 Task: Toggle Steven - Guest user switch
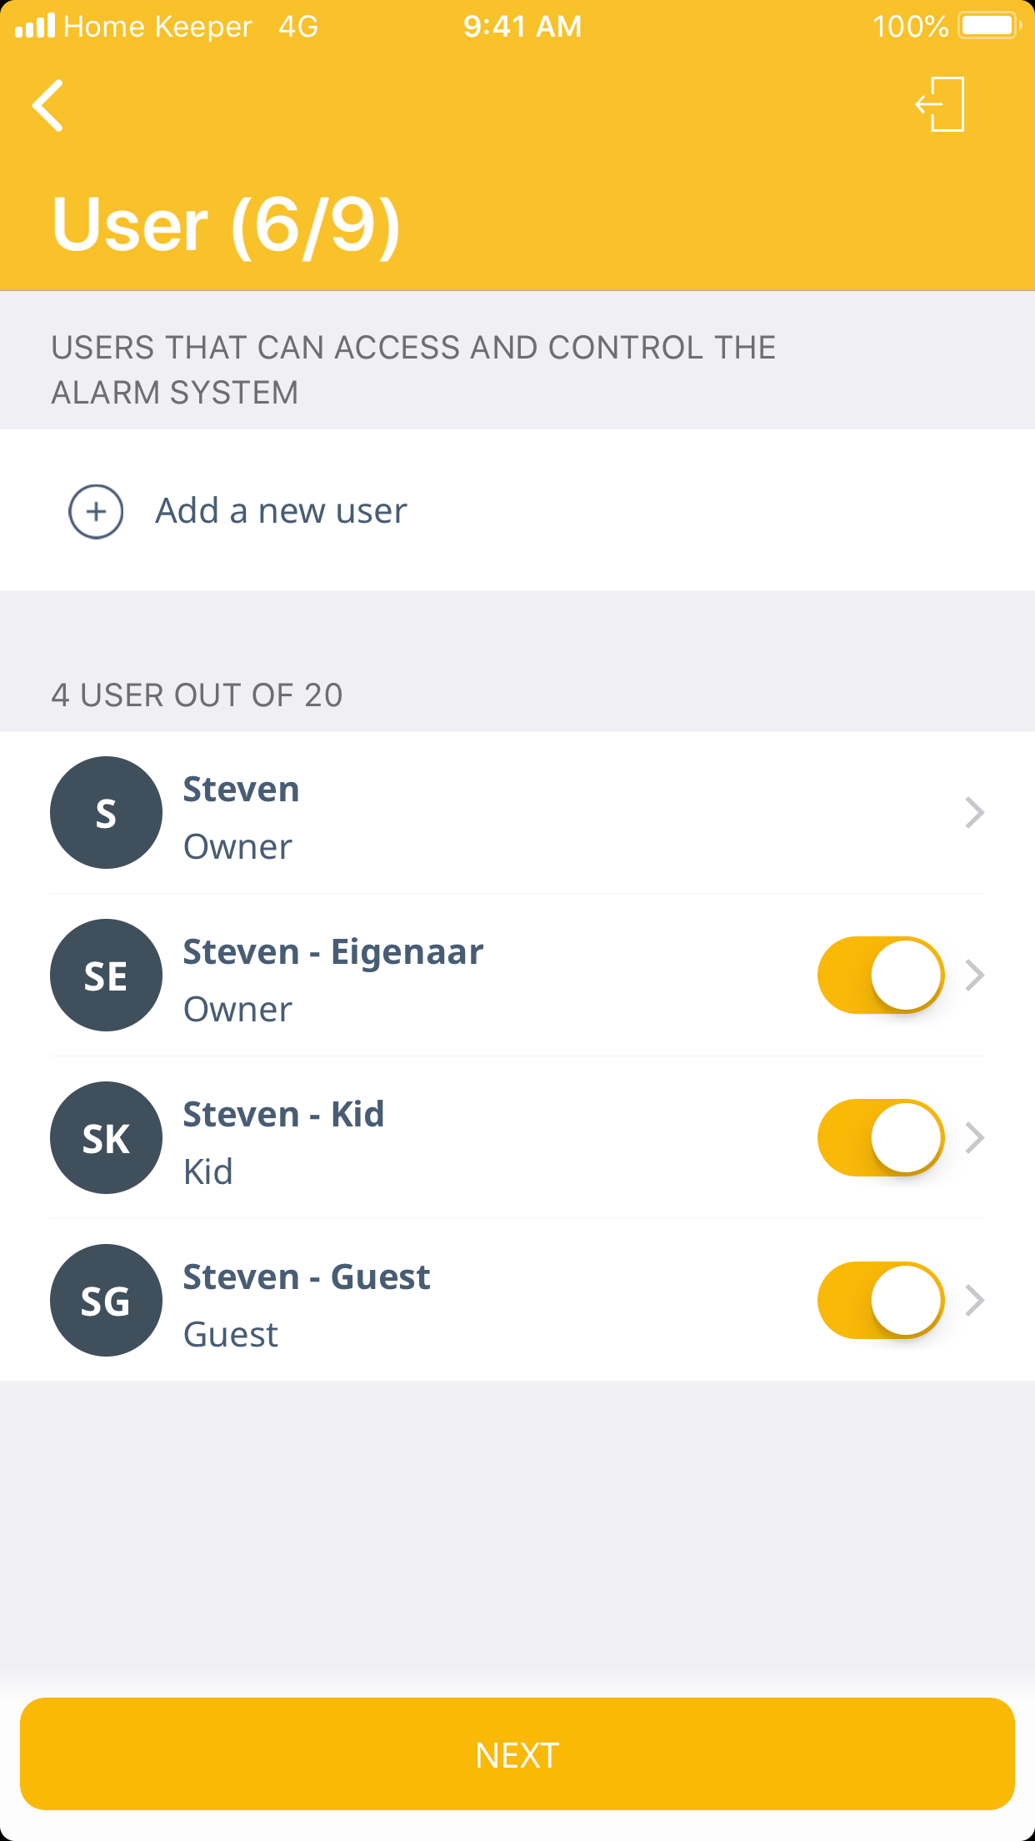click(x=880, y=1300)
